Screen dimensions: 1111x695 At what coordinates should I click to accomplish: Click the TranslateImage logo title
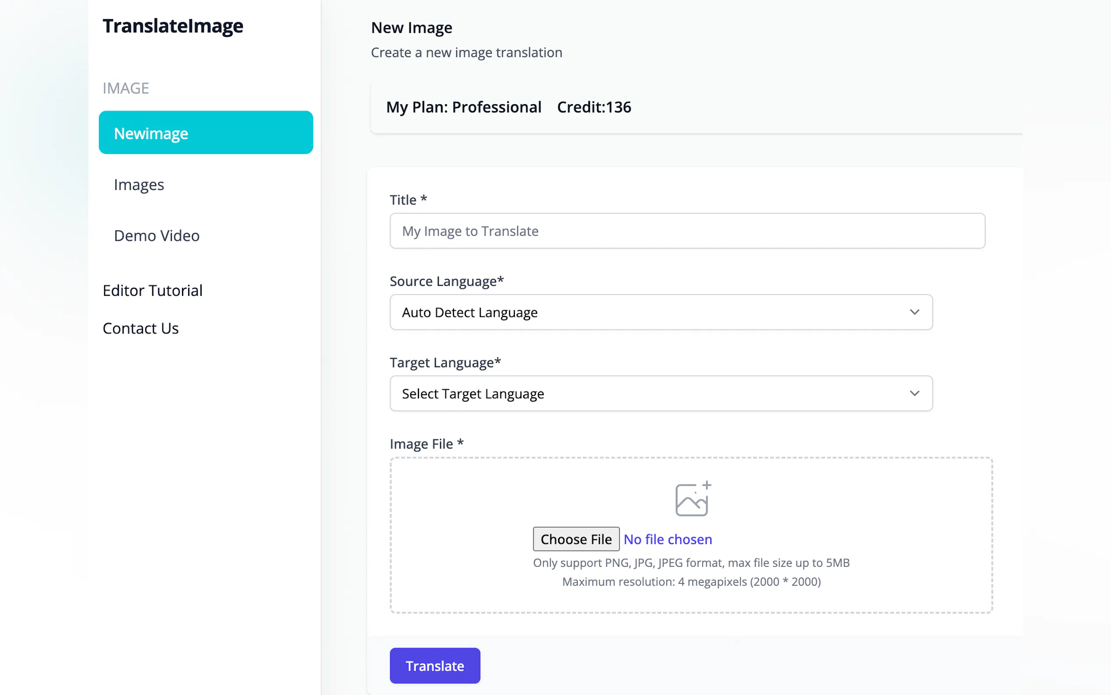click(x=173, y=26)
